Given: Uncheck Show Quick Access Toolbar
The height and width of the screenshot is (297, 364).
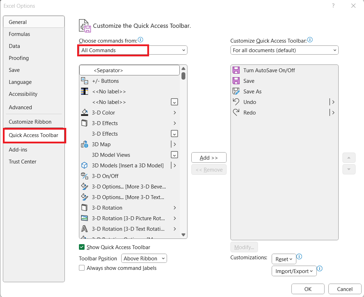Looking at the screenshot, I should click(82, 247).
